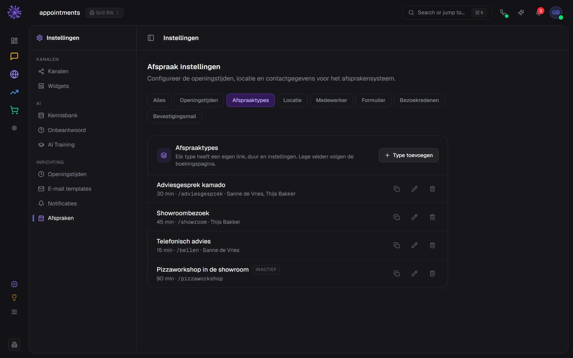Switch to the Alles tab
This screenshot has width=573, height=358.
pyautogui.click(x=159, y=100)
